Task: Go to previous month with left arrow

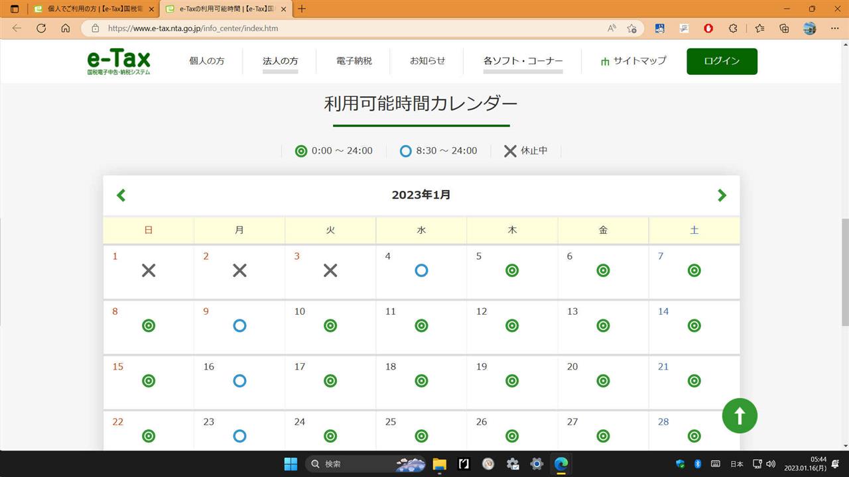Action: 121,195
